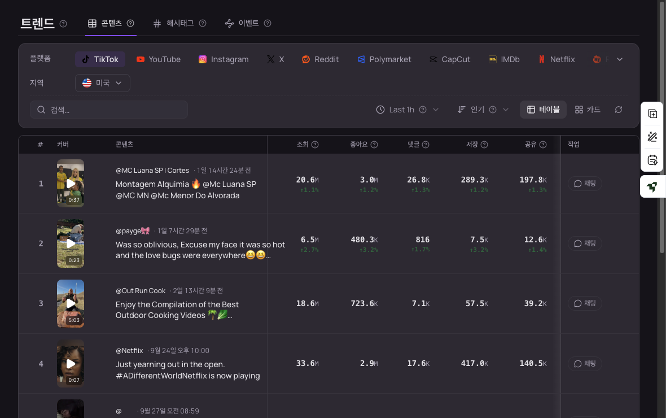This screenshot has width=666, height=418.
Task: Refresh the trend list
Action: pos(619,110)
